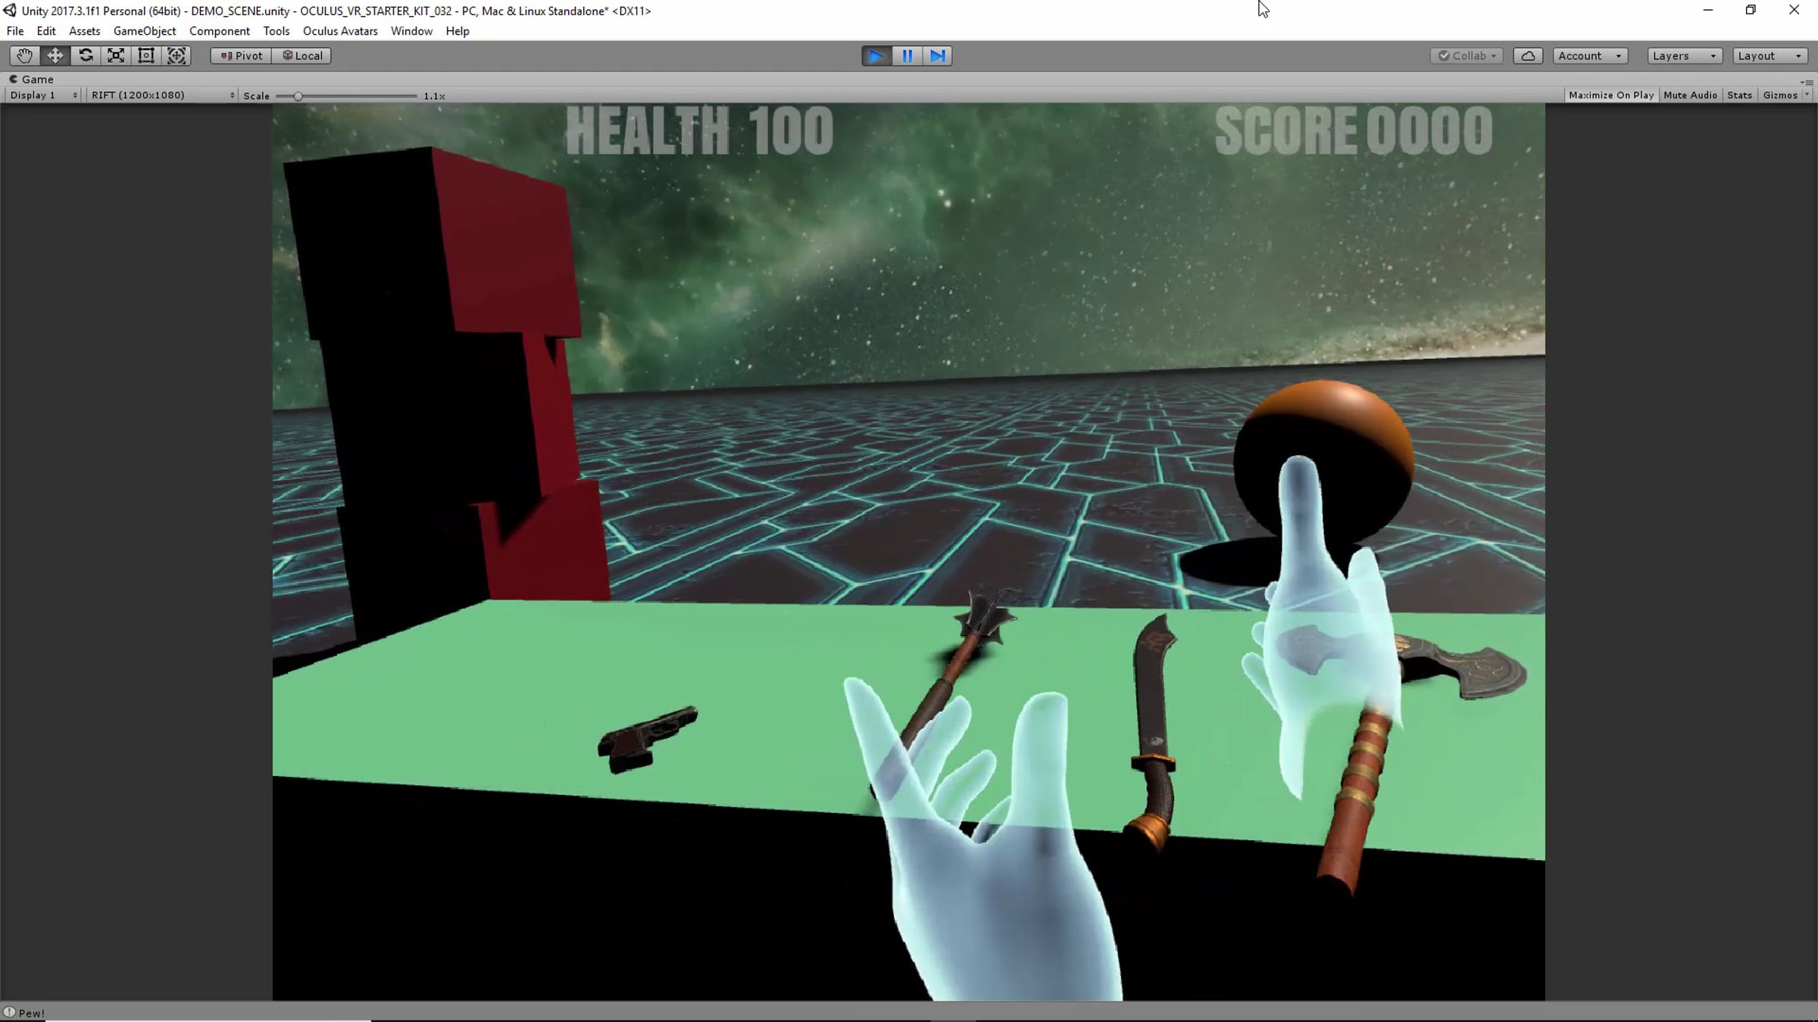
Task: Expand the Layers dropdown
Action: click(1685, 56)
